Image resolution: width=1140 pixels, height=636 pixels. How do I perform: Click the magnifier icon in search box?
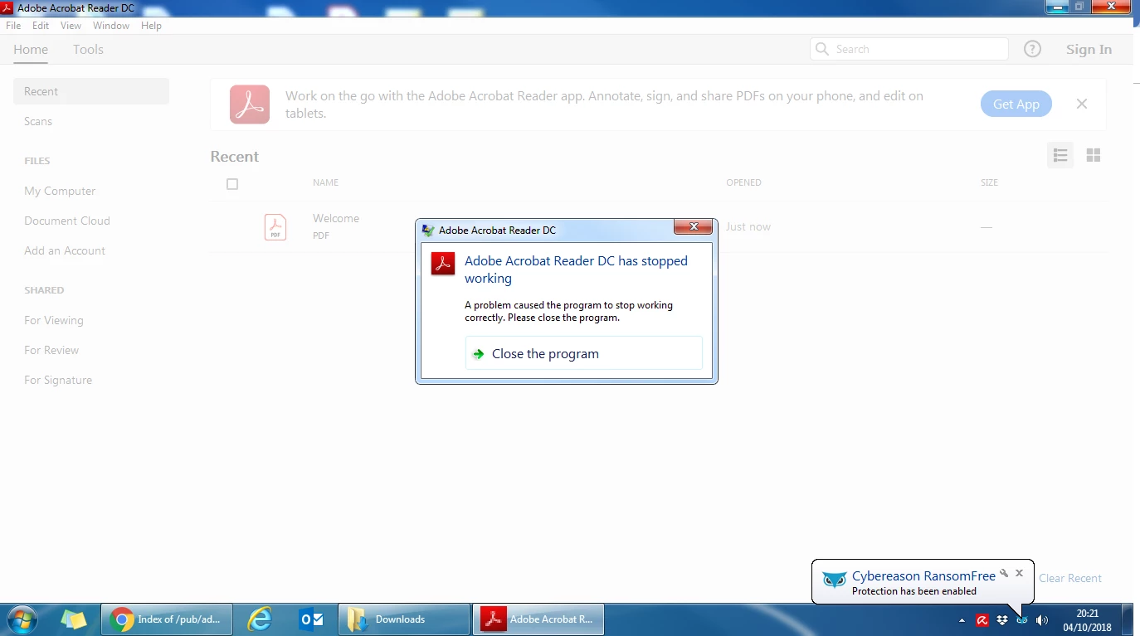pyautogui.click(x=822, y=49)
